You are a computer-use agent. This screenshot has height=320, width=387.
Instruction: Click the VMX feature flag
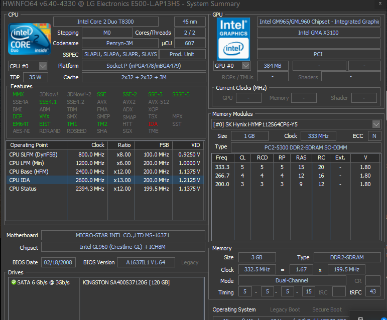tap(44, 116)
